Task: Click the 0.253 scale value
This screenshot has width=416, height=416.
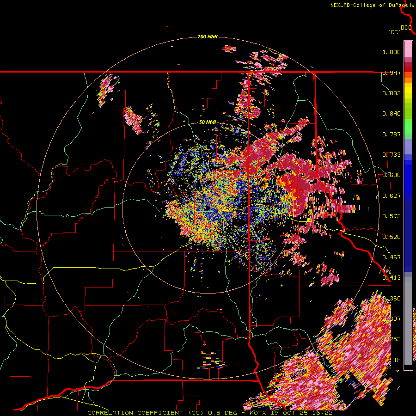Action: (x=392, y=339)
